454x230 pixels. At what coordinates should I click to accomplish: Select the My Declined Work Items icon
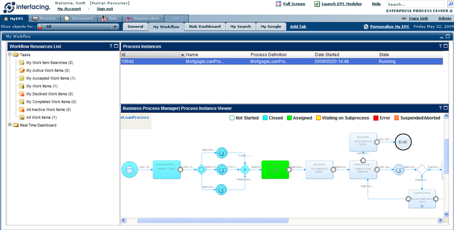[x=22, y=94]
